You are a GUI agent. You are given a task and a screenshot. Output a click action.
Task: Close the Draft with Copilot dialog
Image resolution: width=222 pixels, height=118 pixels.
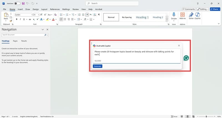[x=179, y=46]
